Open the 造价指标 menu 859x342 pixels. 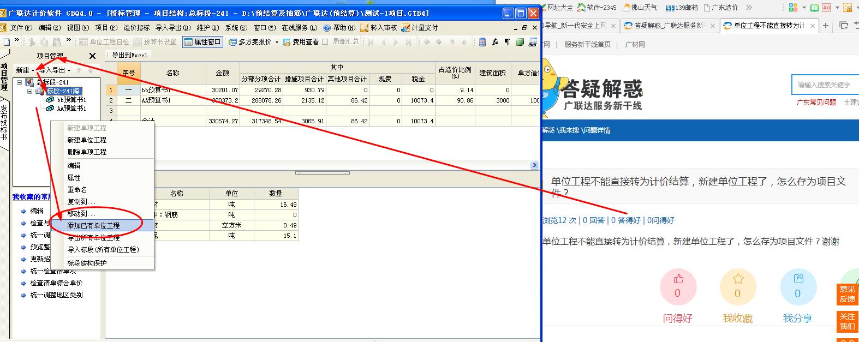136,28
